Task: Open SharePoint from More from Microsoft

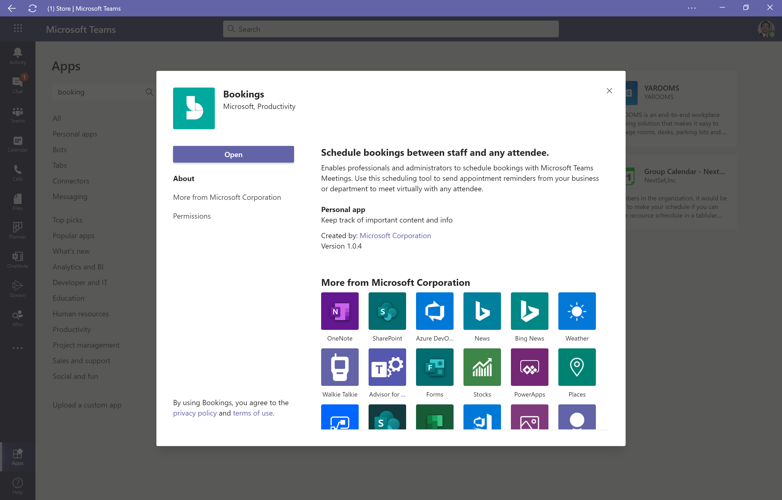Action: pyautogui.click(x=387, y=311)
